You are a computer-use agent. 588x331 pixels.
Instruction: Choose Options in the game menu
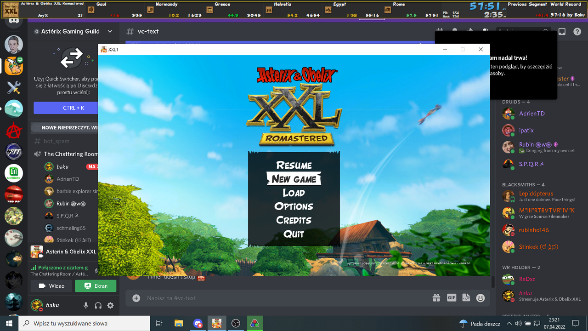coord(294,206)
